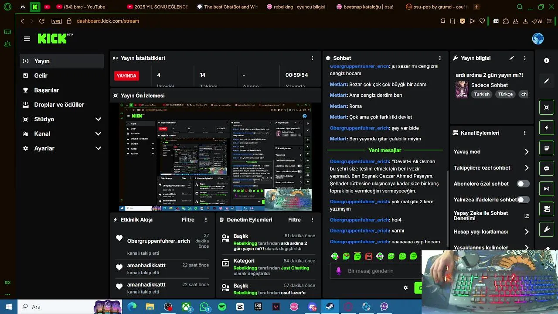Open the Kick hamburger menu
The height and width of the screenshot is (314, 558).
[27, 39]
